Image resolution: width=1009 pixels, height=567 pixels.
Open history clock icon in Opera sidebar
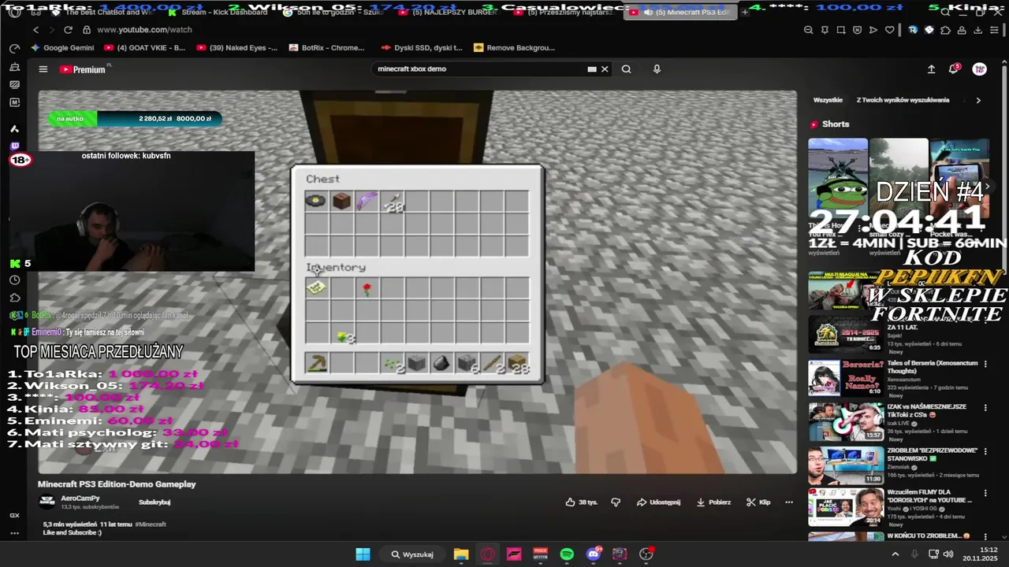[x=15, y=280]
